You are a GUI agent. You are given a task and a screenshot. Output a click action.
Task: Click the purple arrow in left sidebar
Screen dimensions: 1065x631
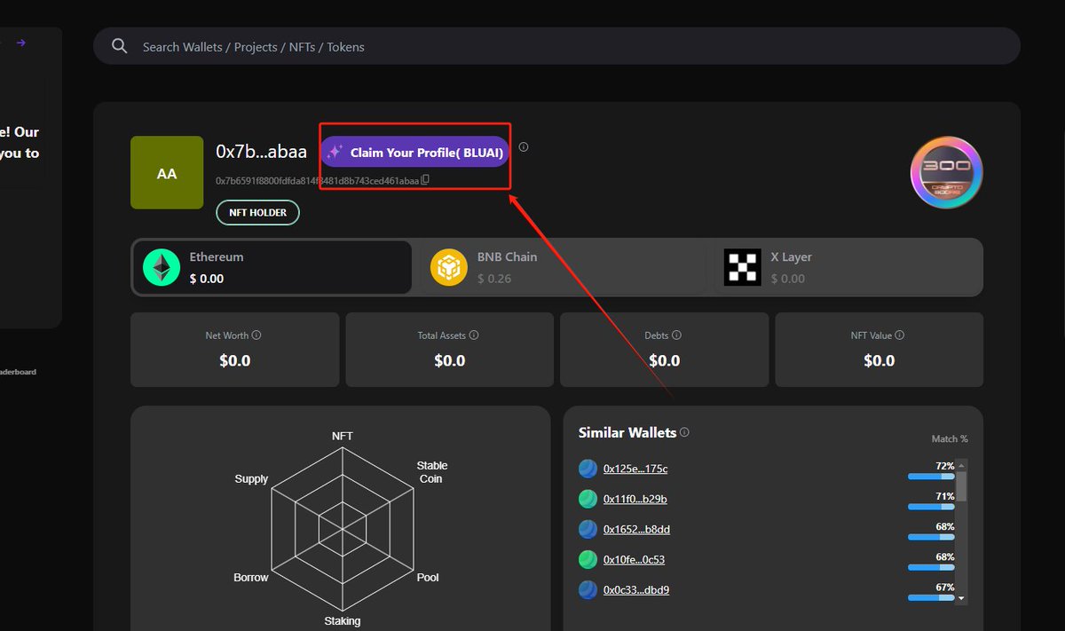tap(21, 43)
